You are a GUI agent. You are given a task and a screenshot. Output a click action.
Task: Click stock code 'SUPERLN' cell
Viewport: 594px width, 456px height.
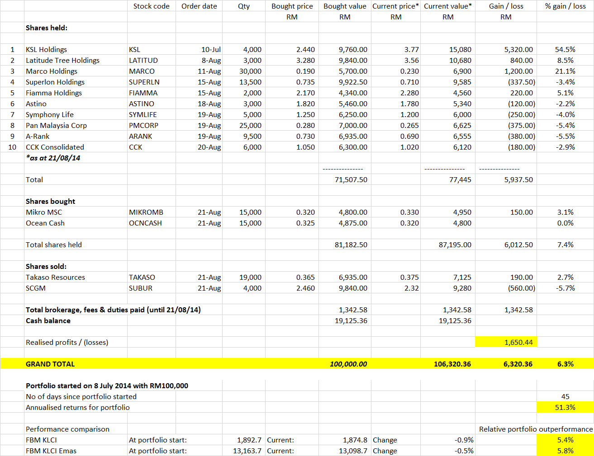pos(152,82)
